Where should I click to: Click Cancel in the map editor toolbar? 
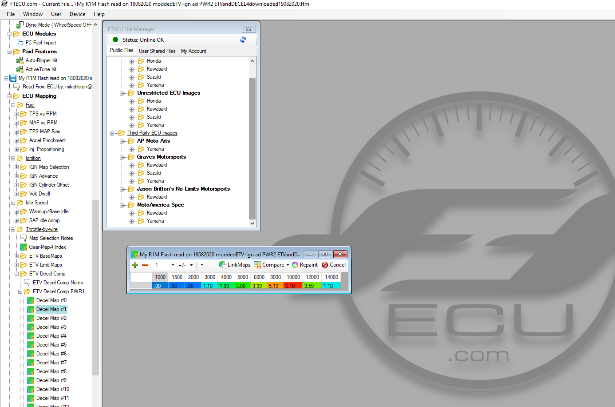pyautogui.click(x=334, y=265)
